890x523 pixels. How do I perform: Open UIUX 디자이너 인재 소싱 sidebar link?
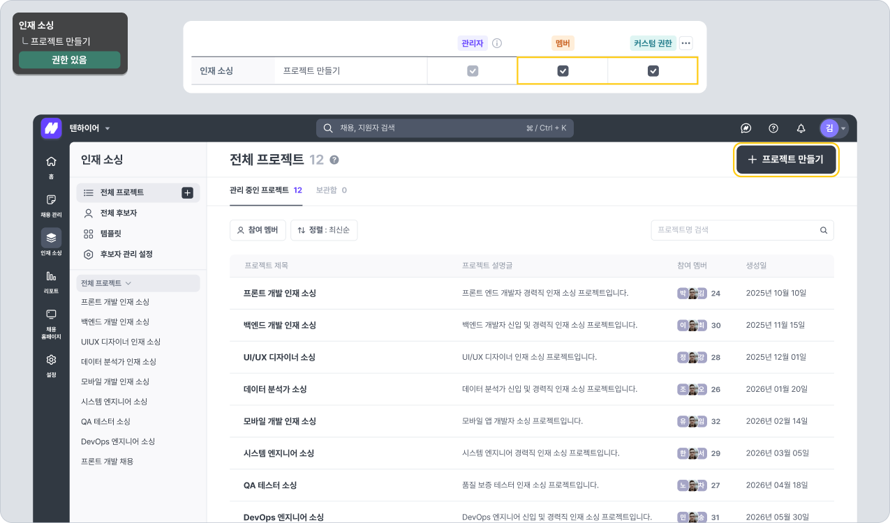coord(121,342)
